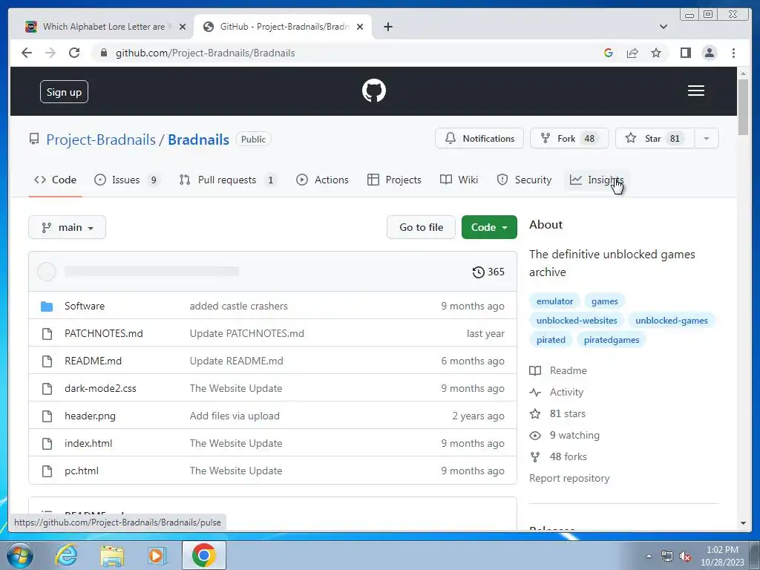
Task: Click the browser forward arrow
Action: tap(50, 53)
